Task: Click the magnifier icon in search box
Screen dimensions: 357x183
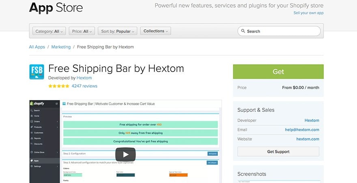Action: [243, 31]
